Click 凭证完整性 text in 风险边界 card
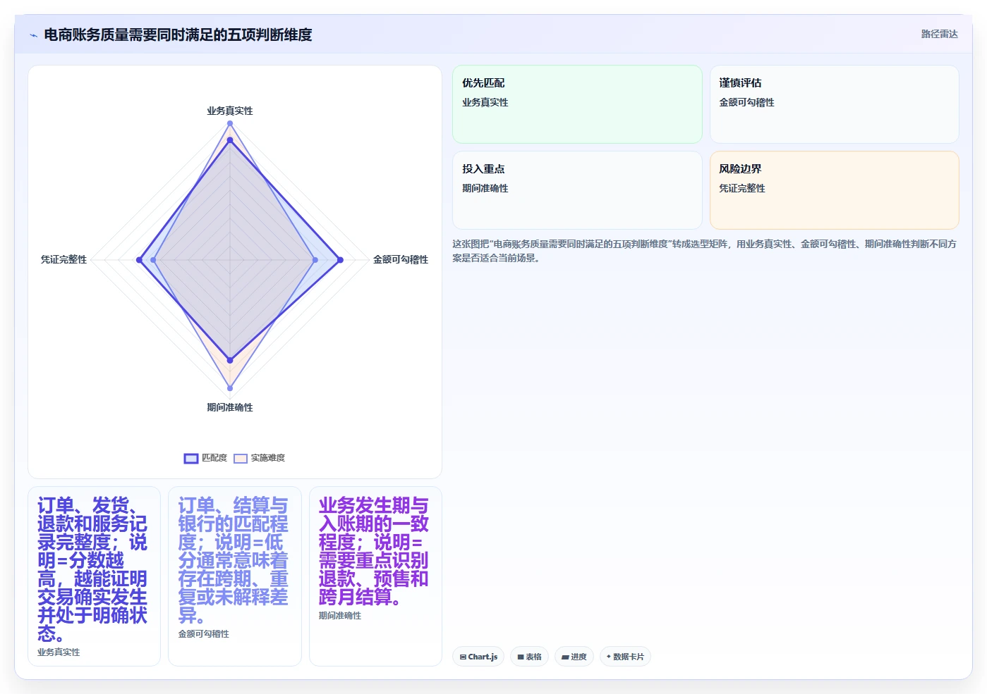987x694 pixels. point(742,188)
